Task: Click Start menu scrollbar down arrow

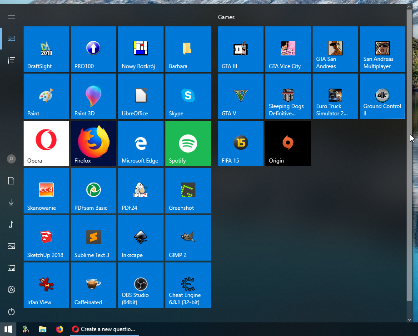Action: pos(409,320)
